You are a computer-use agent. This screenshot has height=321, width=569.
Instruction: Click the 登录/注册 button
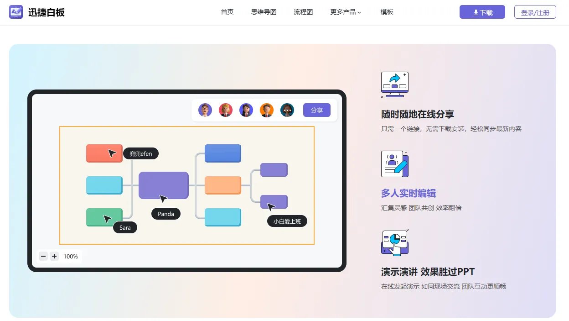point(535,12)
